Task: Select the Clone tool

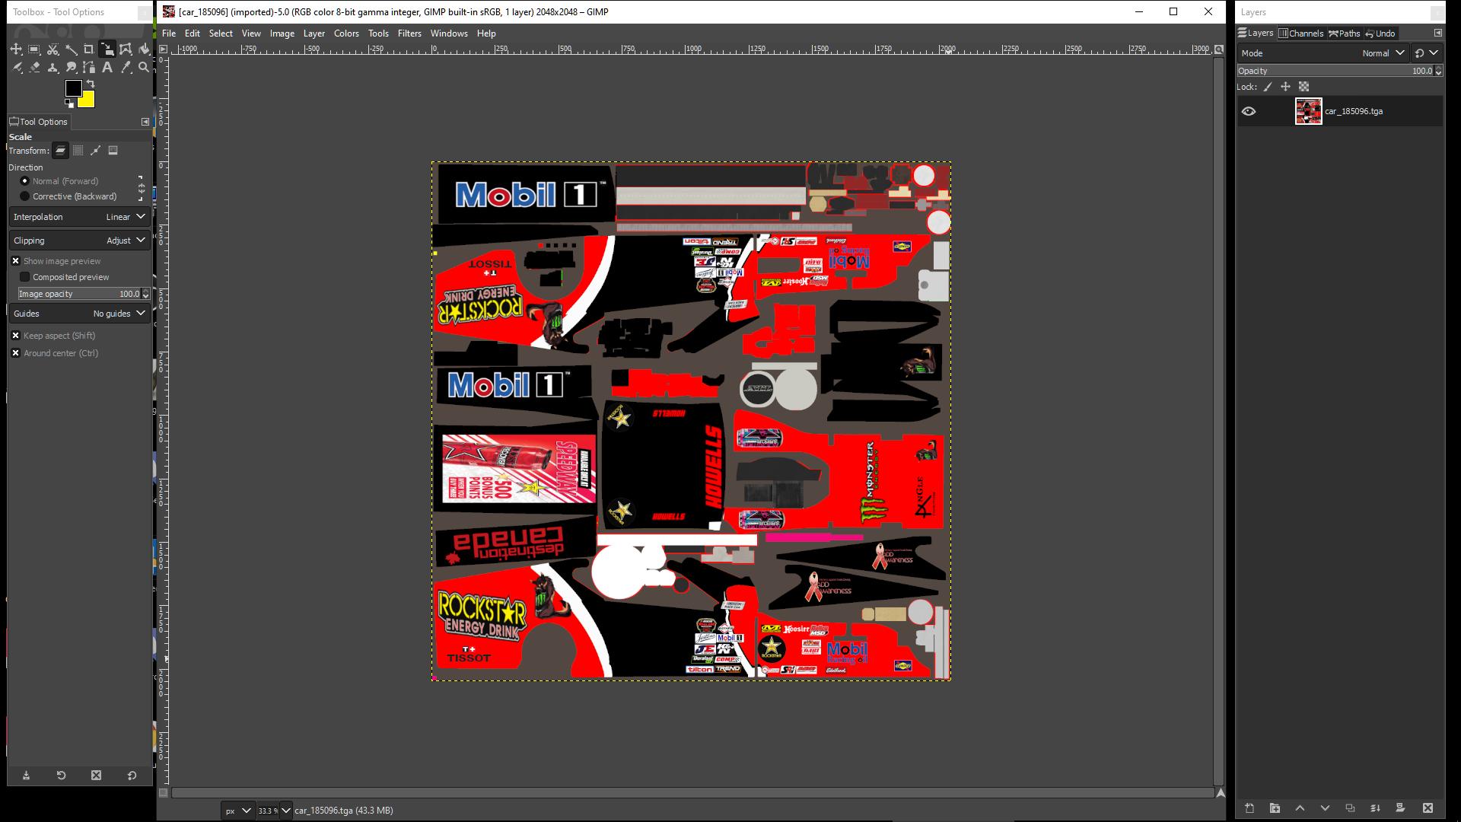Action: (53, 67)
